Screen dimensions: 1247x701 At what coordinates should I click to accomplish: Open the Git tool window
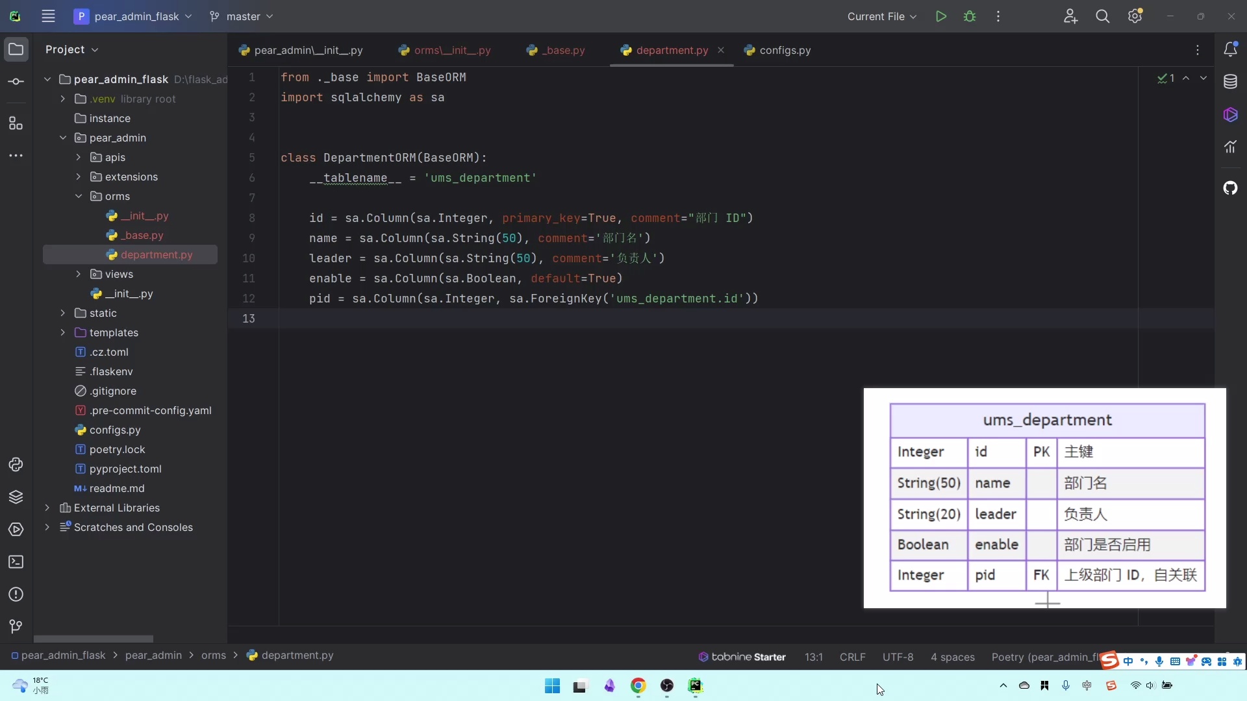(16, 626)
